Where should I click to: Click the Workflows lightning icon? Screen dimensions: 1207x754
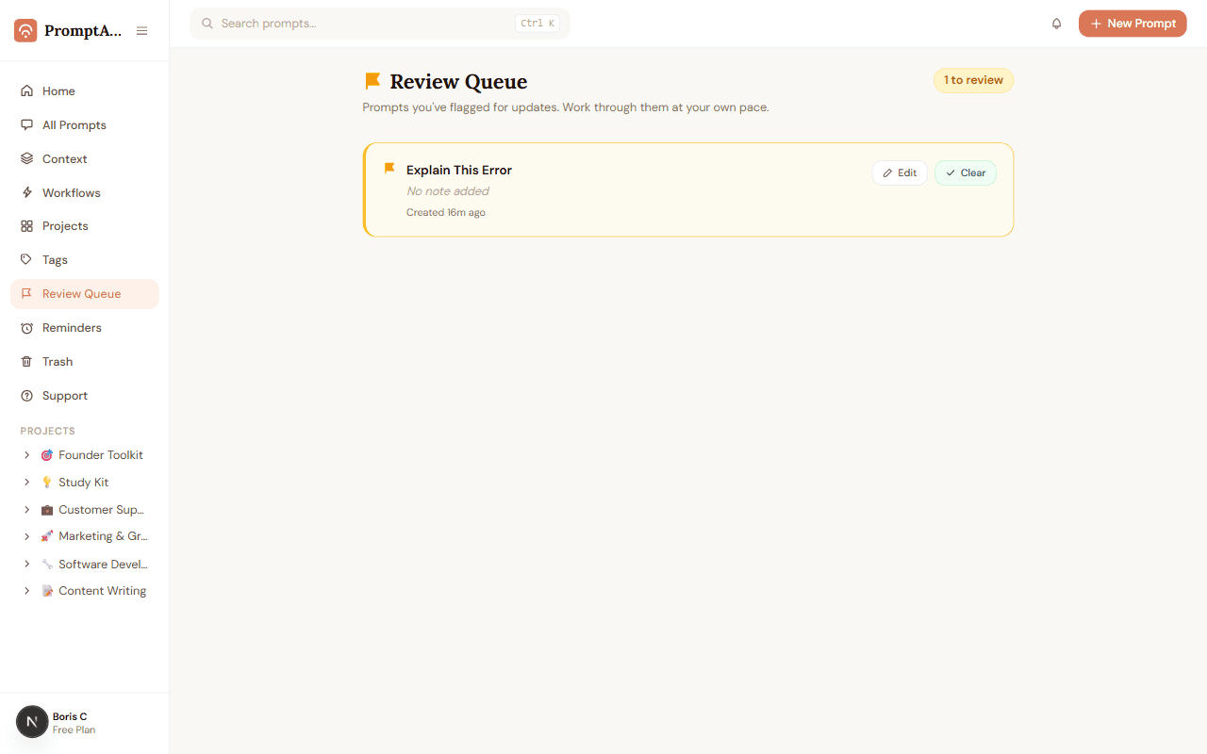[x=26, y=193]
